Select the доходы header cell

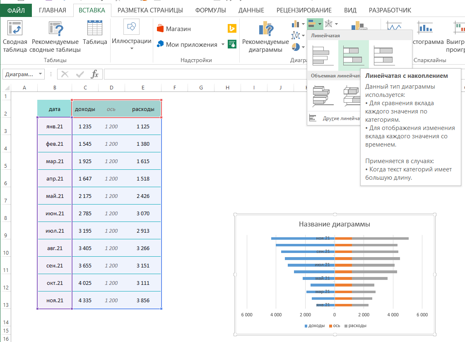tap(85, 109)
